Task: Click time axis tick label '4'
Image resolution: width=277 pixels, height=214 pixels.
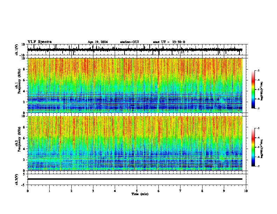Action: [115, 191]
